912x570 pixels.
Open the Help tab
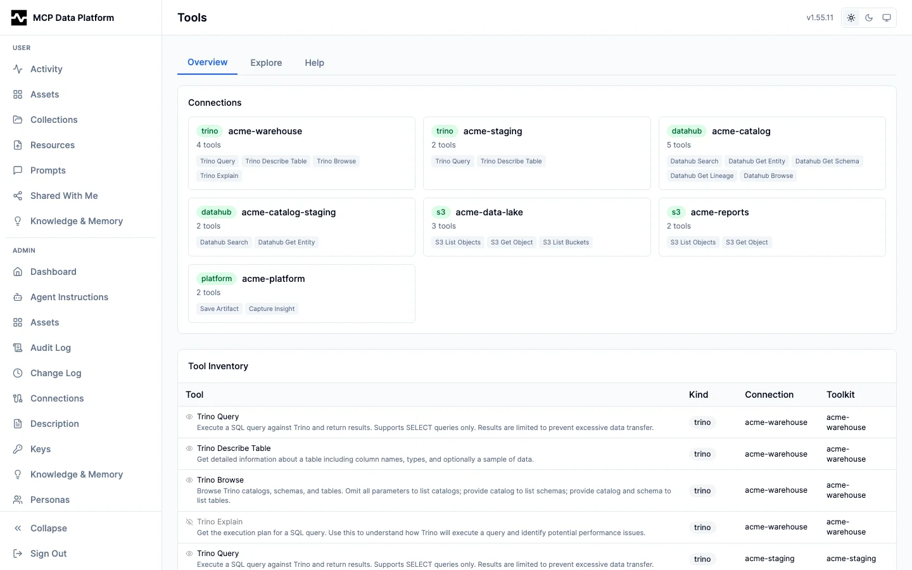click(x=314, y=63)
